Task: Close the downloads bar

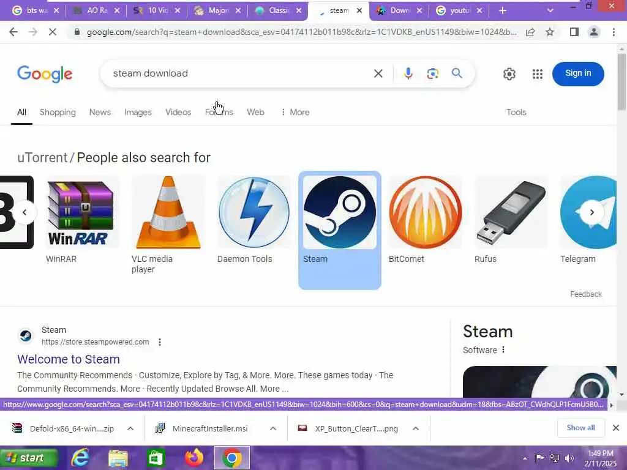Action: pyautogui.click(x=616, y=428)
